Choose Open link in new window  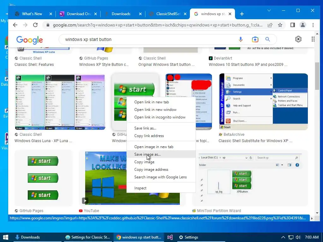click(161, 110)
